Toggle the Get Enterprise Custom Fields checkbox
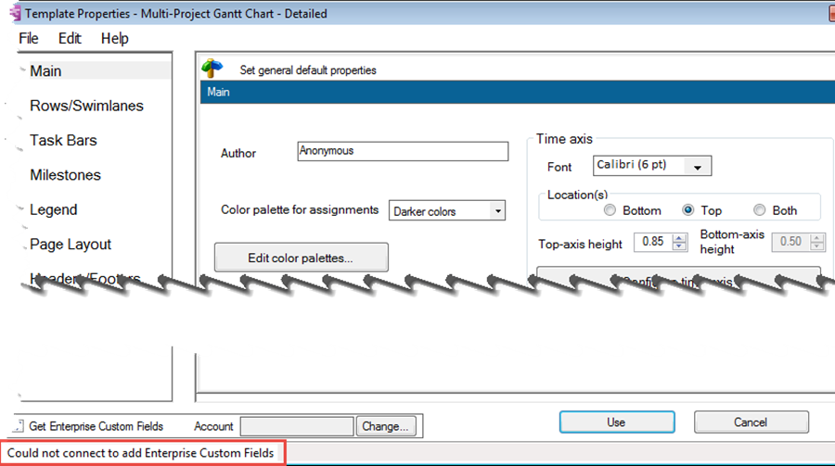 [x=18, y=426]
